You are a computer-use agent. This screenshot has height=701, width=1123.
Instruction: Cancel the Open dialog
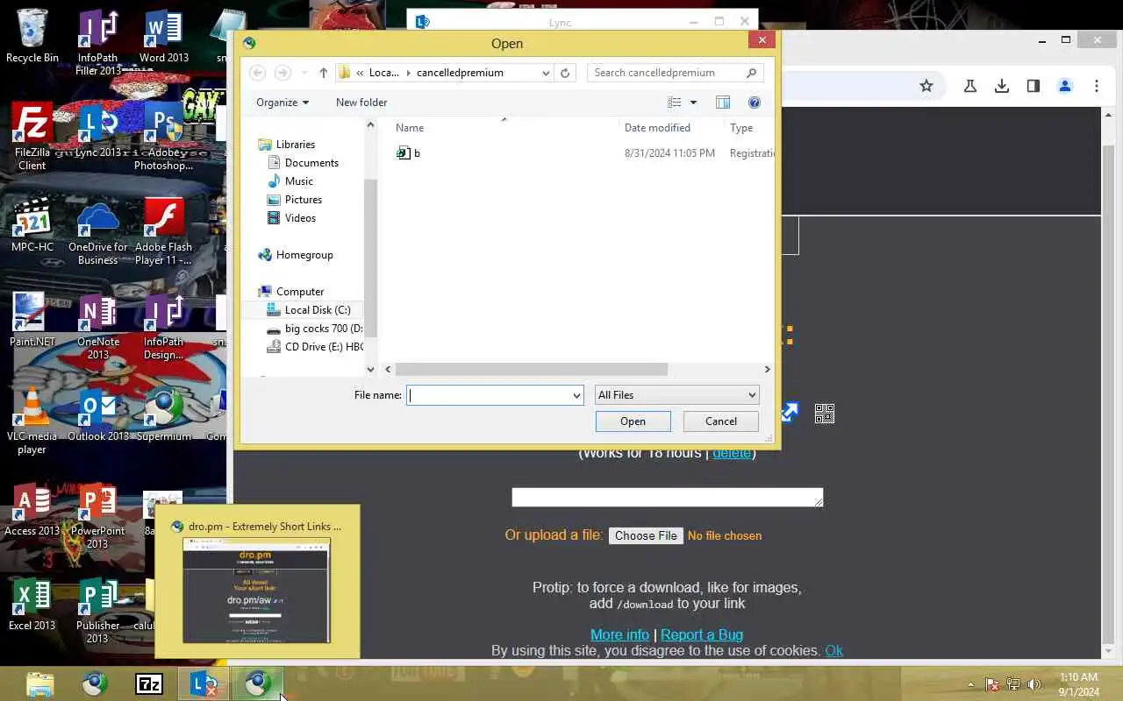[x=721, y=421]
